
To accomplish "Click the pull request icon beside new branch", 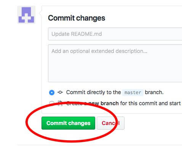I will (x=60, y=103).
